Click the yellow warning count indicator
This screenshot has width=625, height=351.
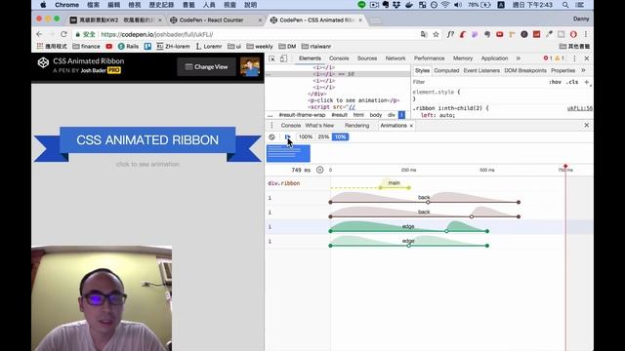(560, 58)
